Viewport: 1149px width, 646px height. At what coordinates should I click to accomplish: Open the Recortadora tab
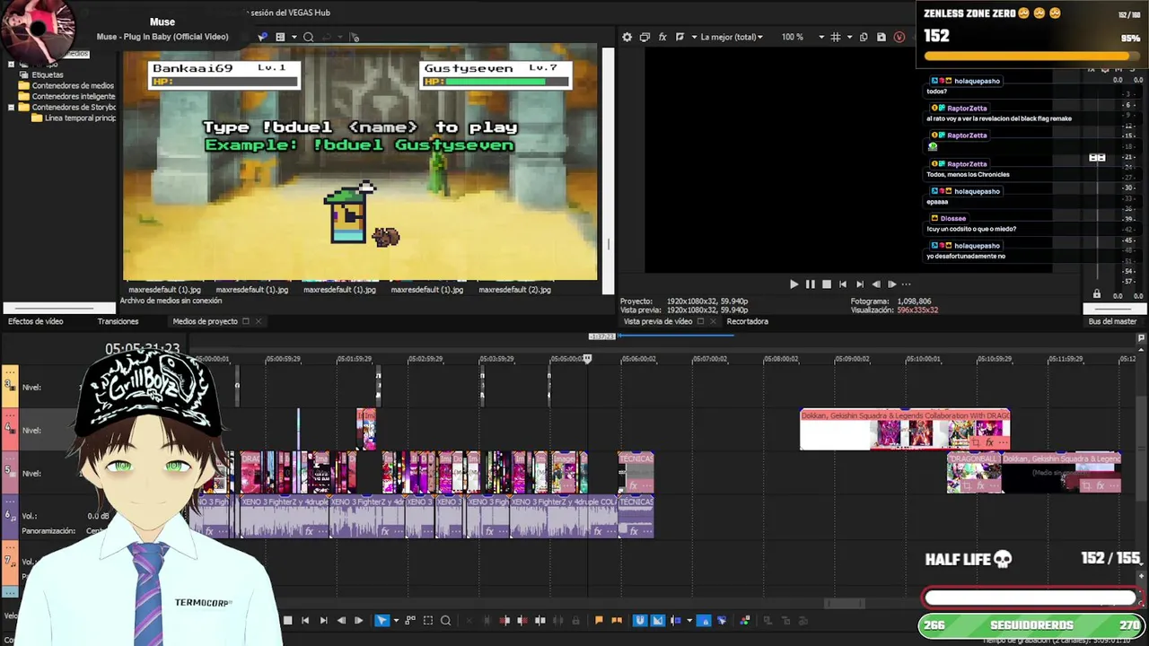click(x=747, y=321)
